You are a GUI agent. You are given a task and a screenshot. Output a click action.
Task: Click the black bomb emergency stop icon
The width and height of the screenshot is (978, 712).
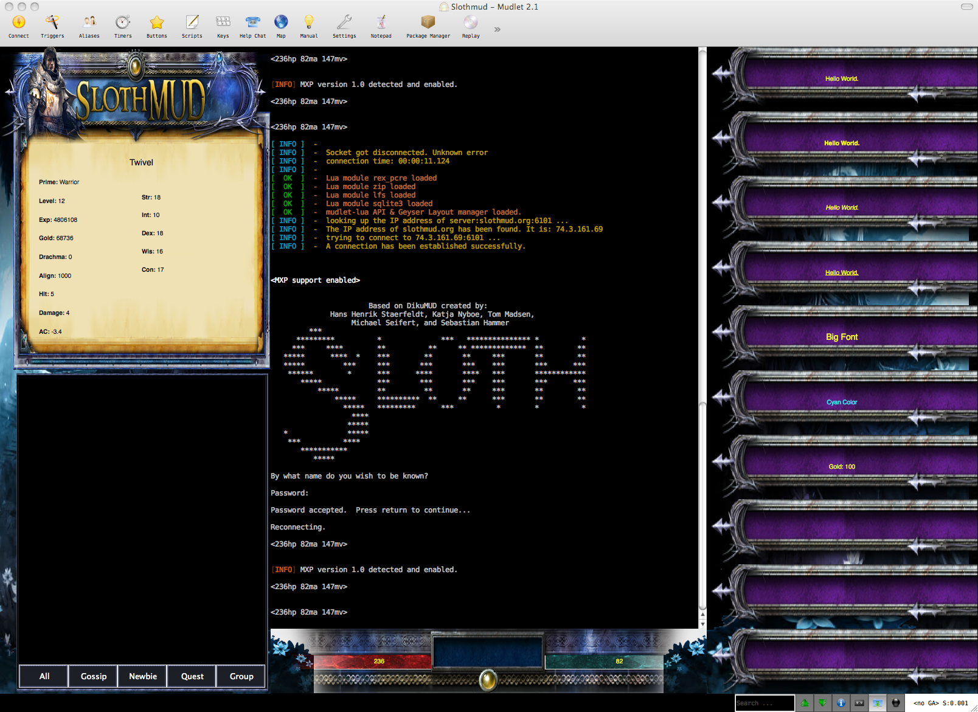coord(896,703)
